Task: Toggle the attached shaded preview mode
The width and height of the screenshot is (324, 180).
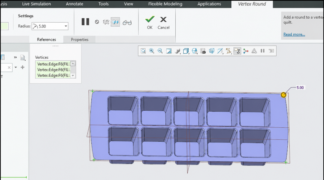Action: [x=115, y=22]
